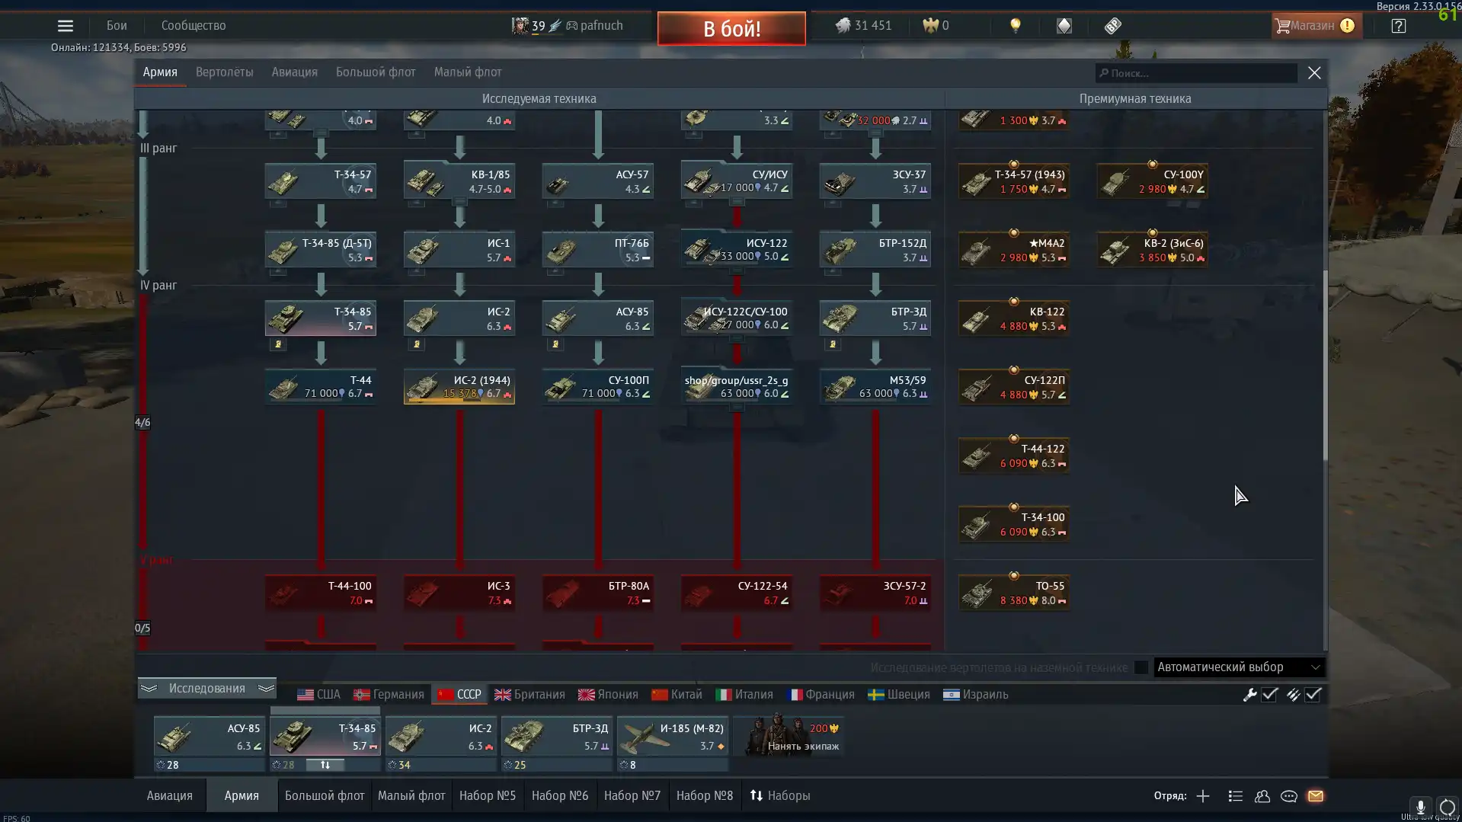1462x822 pixels.
Task: Switch to the Большой флот tree tab
Action: 376,72
